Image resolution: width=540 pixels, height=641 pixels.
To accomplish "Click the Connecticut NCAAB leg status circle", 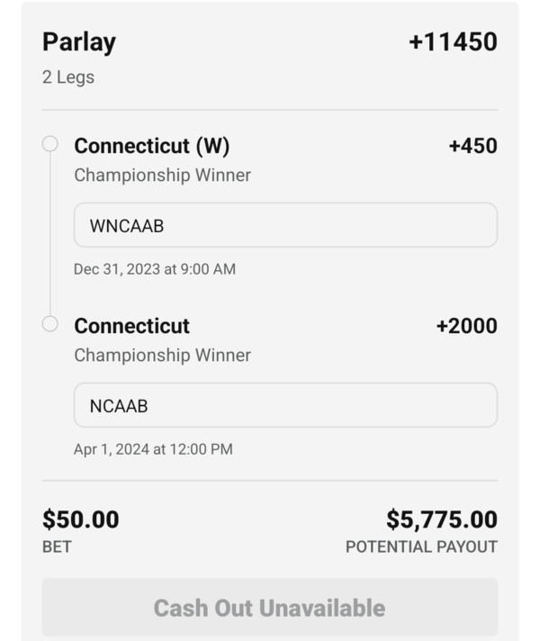I will tap(49, 324).
